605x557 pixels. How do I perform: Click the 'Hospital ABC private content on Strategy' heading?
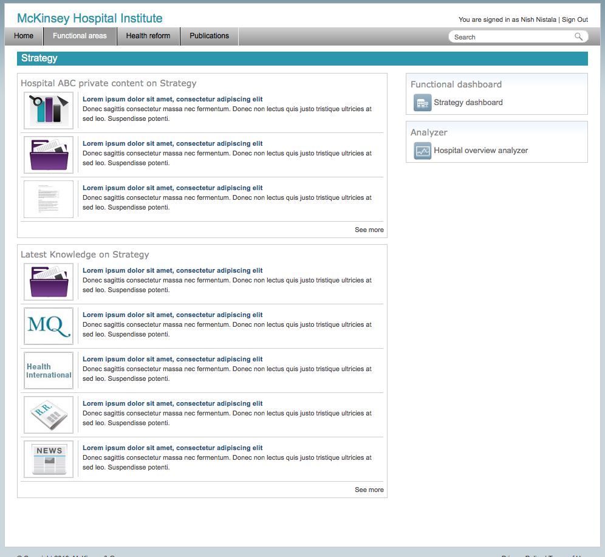108,83
